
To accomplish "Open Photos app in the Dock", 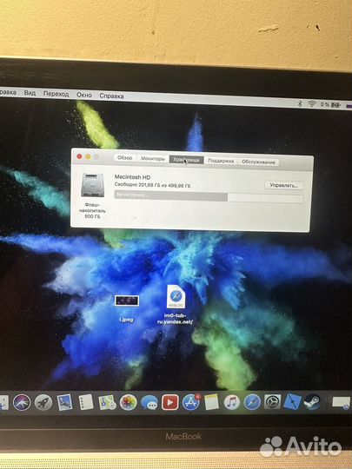I will point(128,402).
